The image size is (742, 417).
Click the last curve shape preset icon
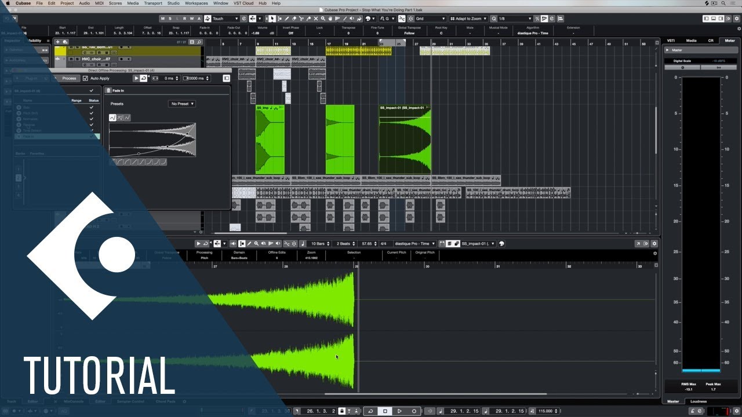click(x=163, y=162)
